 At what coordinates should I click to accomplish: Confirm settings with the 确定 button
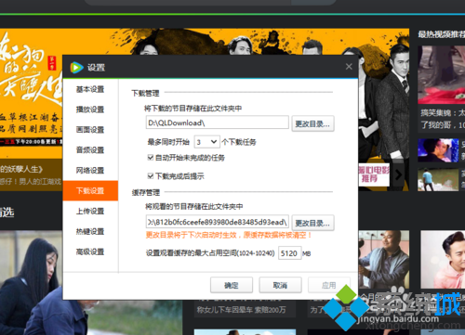(232, 285)
